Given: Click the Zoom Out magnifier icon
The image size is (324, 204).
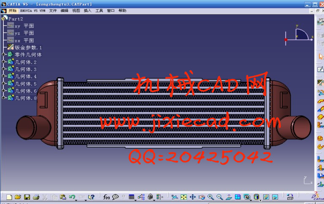Looking at the screenshot, I should [x=219, y=197].
